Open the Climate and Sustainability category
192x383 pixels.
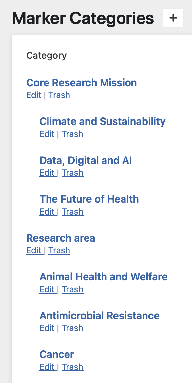102,121
